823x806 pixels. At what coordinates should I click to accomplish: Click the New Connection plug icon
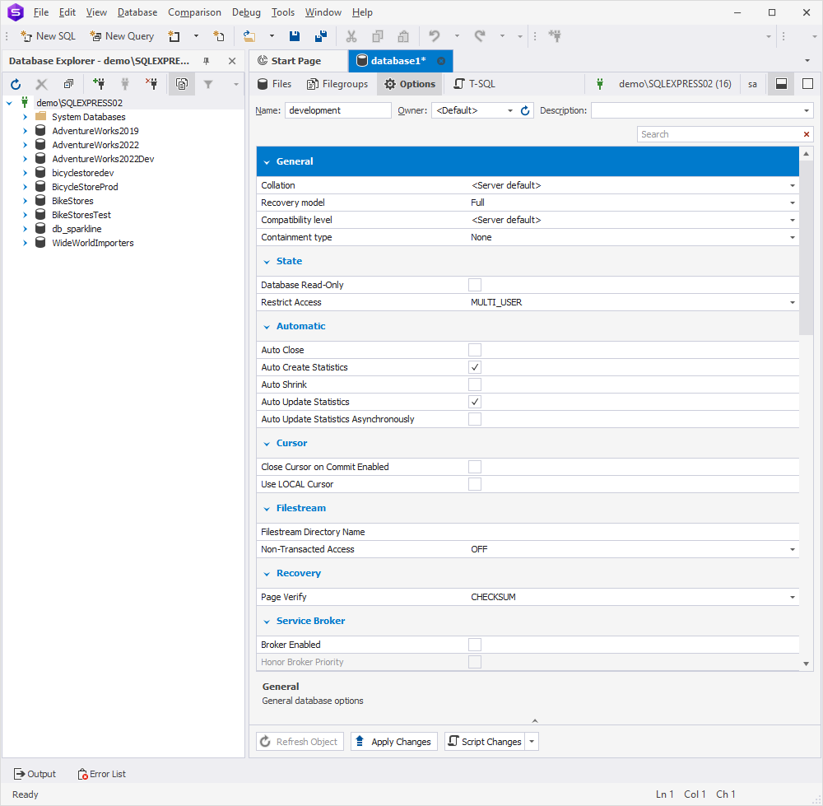[x=98, y=83]
